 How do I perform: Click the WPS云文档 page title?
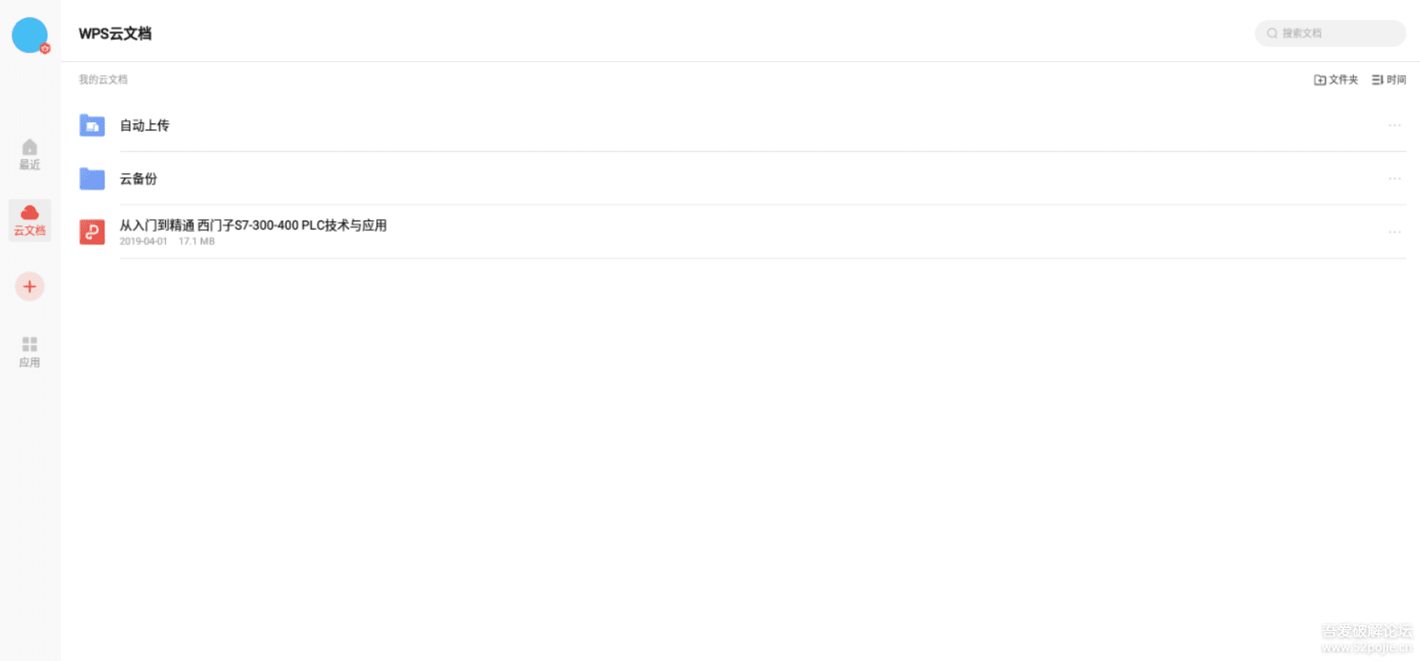click(x=115, y=34)
